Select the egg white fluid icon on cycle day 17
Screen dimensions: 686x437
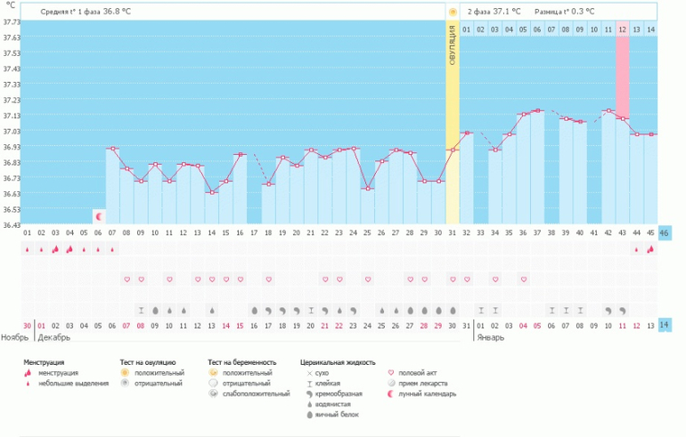click(x=254, y=311)
